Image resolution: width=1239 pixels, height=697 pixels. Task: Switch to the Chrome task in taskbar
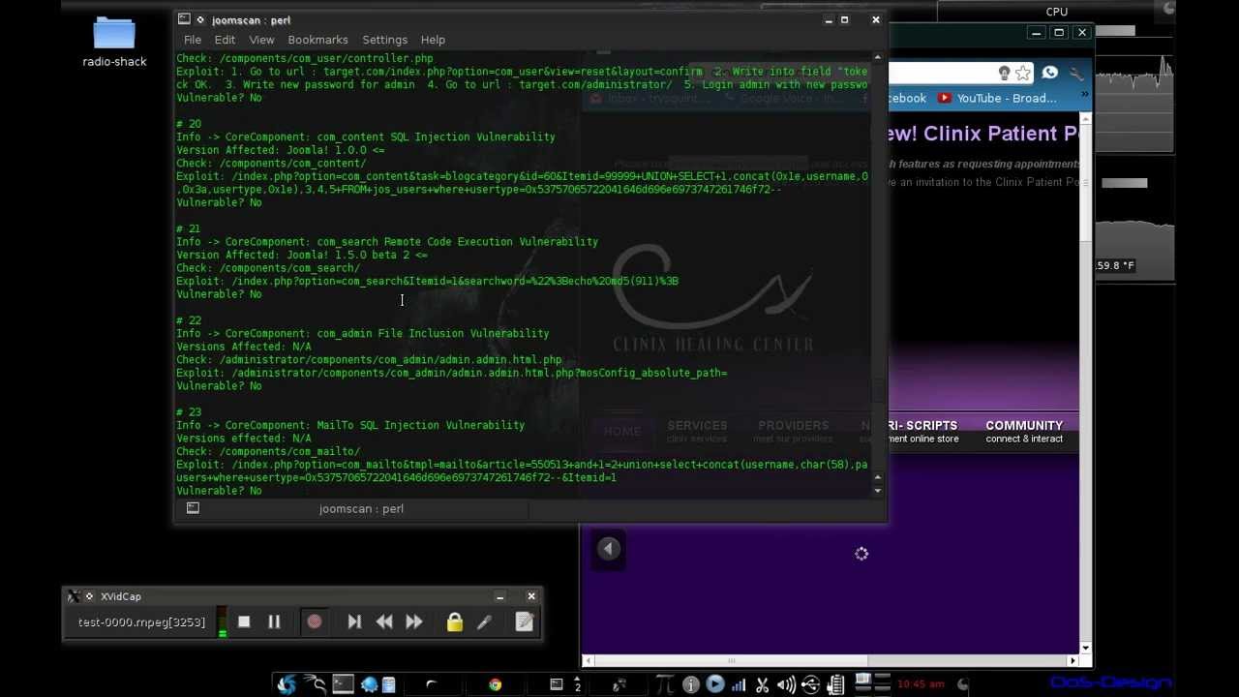pos(495,684)
